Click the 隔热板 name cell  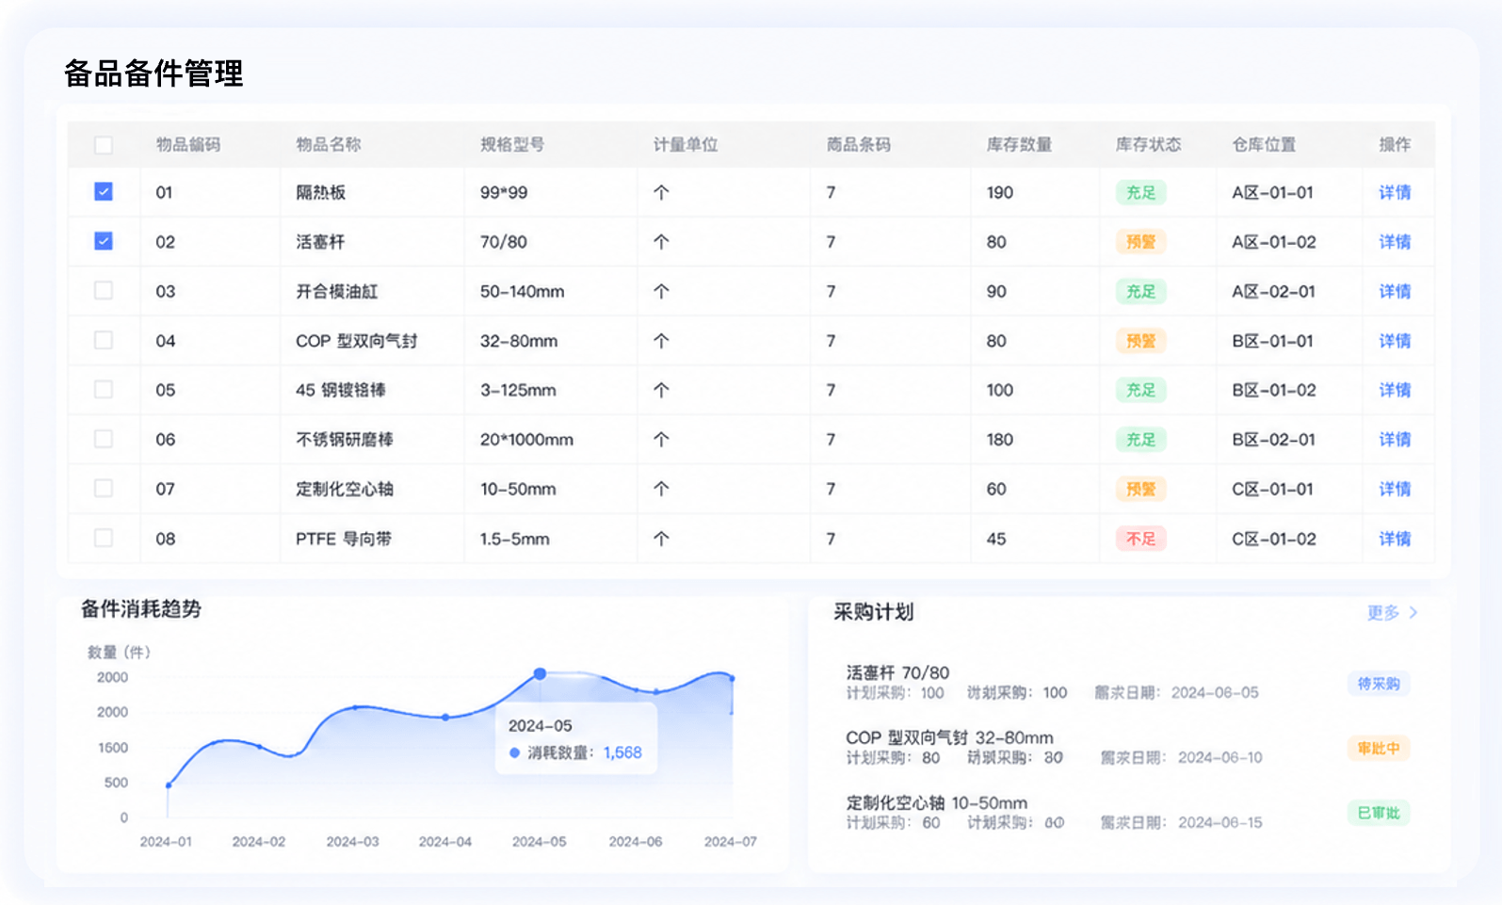tap(321, 192)
